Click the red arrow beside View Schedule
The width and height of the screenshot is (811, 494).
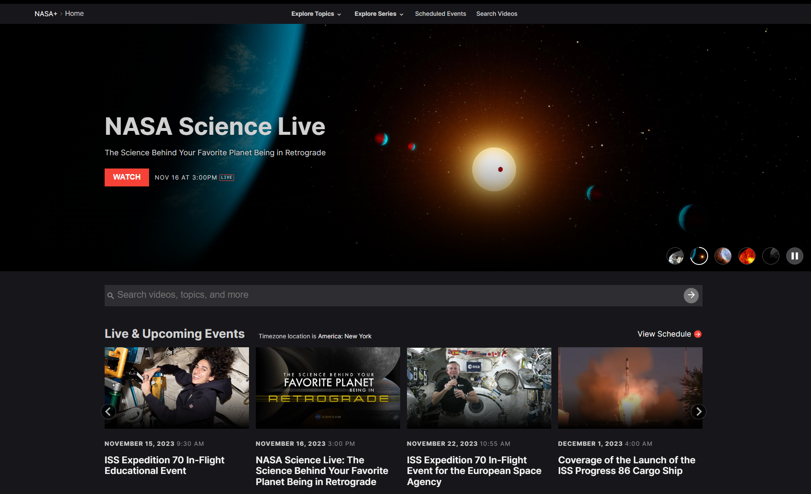[x=698, y=334]
